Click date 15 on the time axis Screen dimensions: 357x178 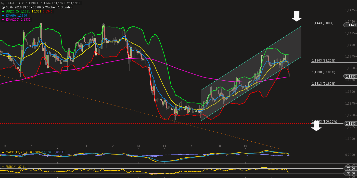(191, 146)
